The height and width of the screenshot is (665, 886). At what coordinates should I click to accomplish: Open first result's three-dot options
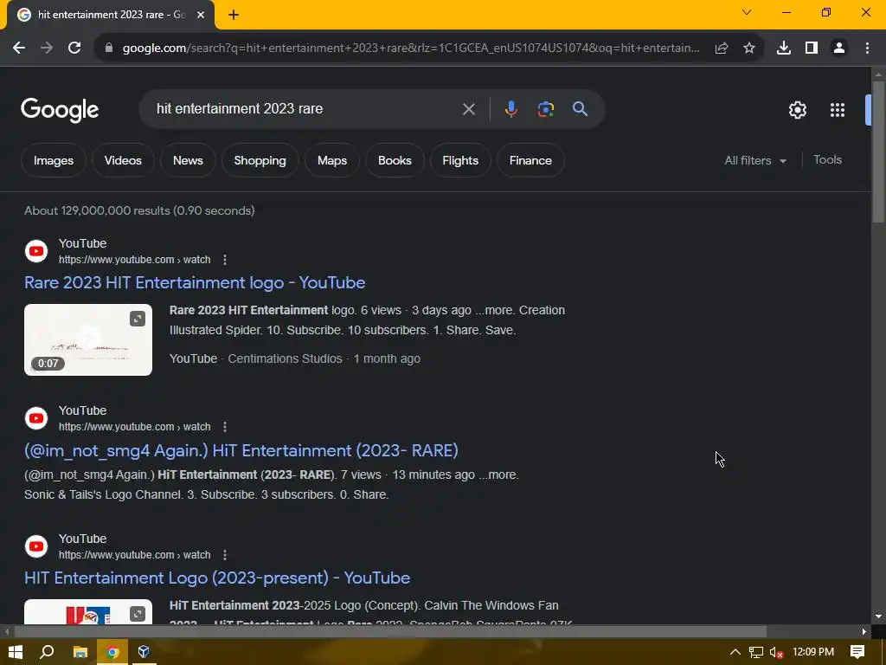click(x=225, y=260)
